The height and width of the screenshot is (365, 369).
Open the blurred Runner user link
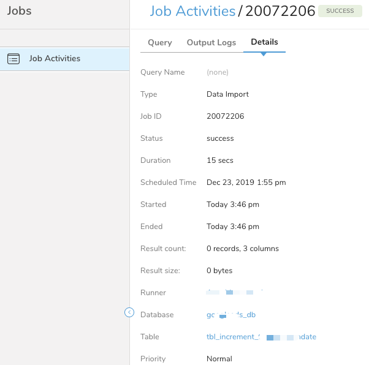click(x=236, y=293)
